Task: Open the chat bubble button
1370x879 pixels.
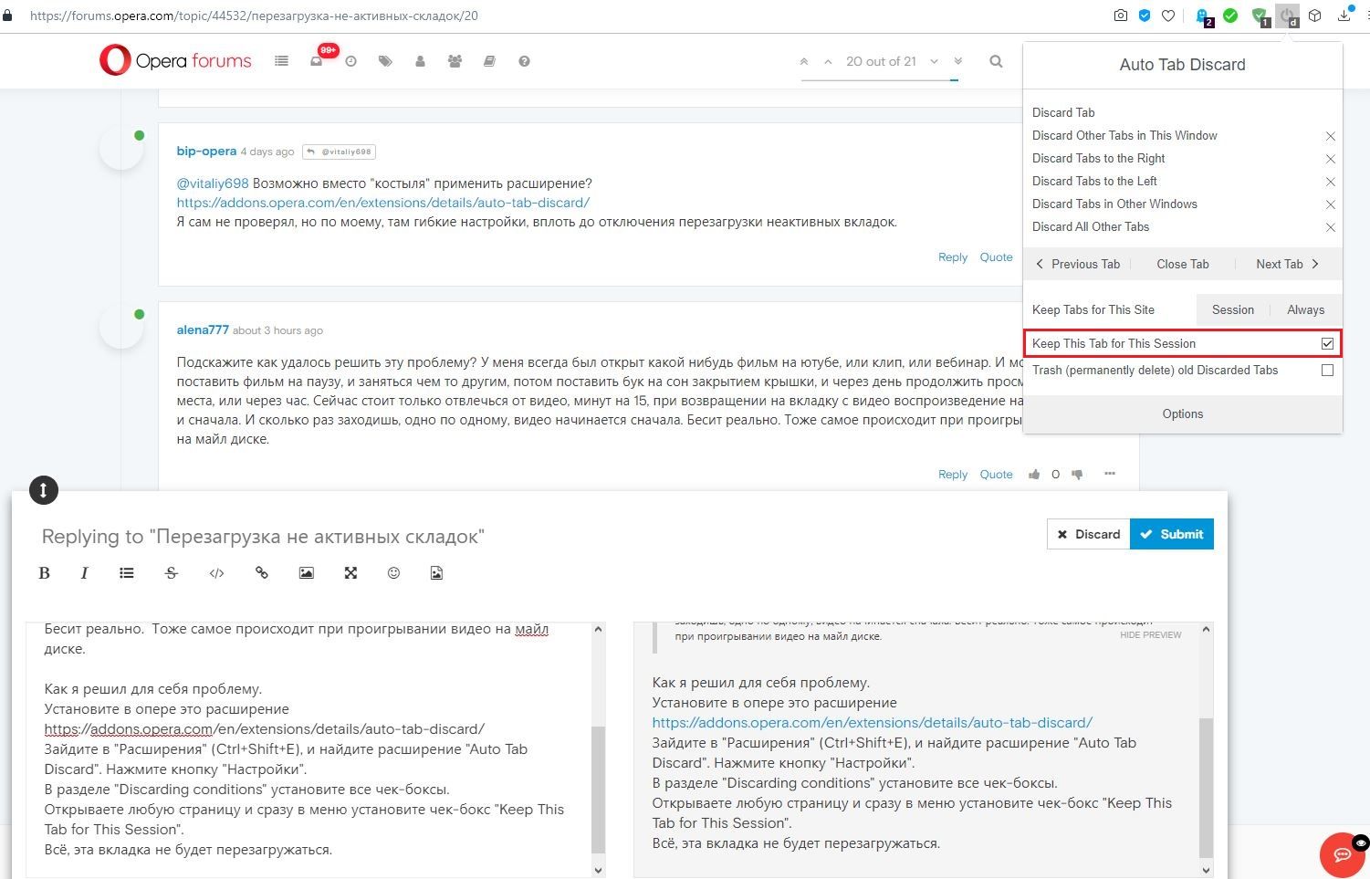Action: point(1343,854)
